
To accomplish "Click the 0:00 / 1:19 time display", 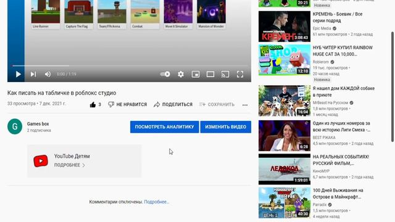I will click(67, 74).
